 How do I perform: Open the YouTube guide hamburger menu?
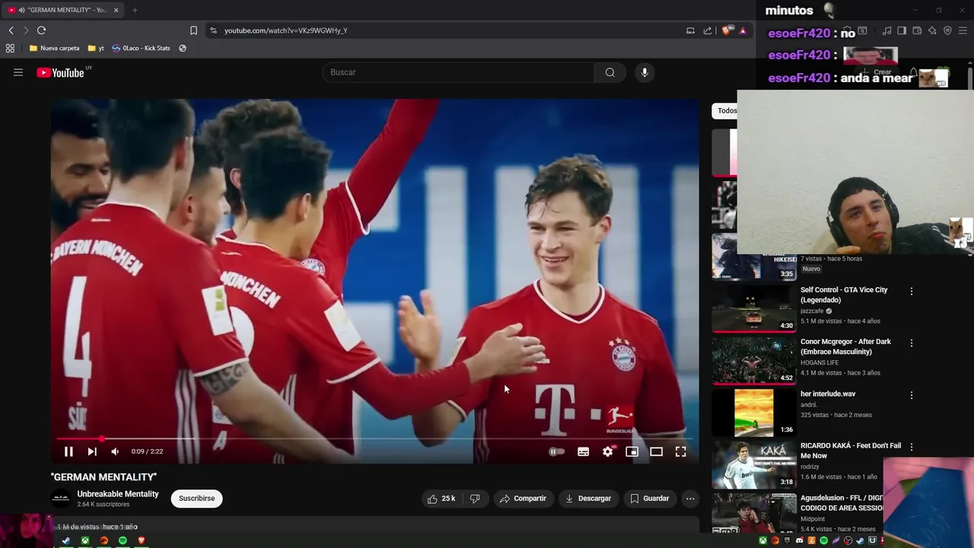(x=18, y=72)
